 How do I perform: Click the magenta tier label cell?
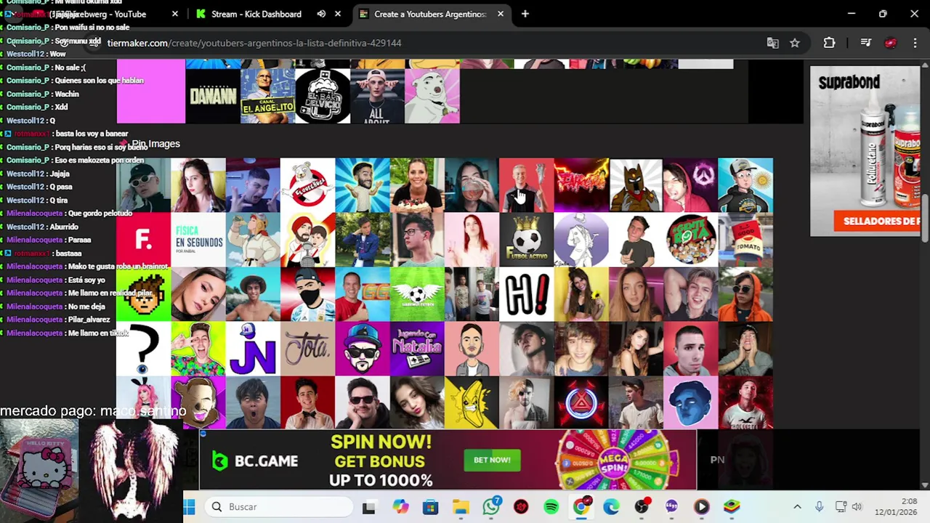click(151, 92)
